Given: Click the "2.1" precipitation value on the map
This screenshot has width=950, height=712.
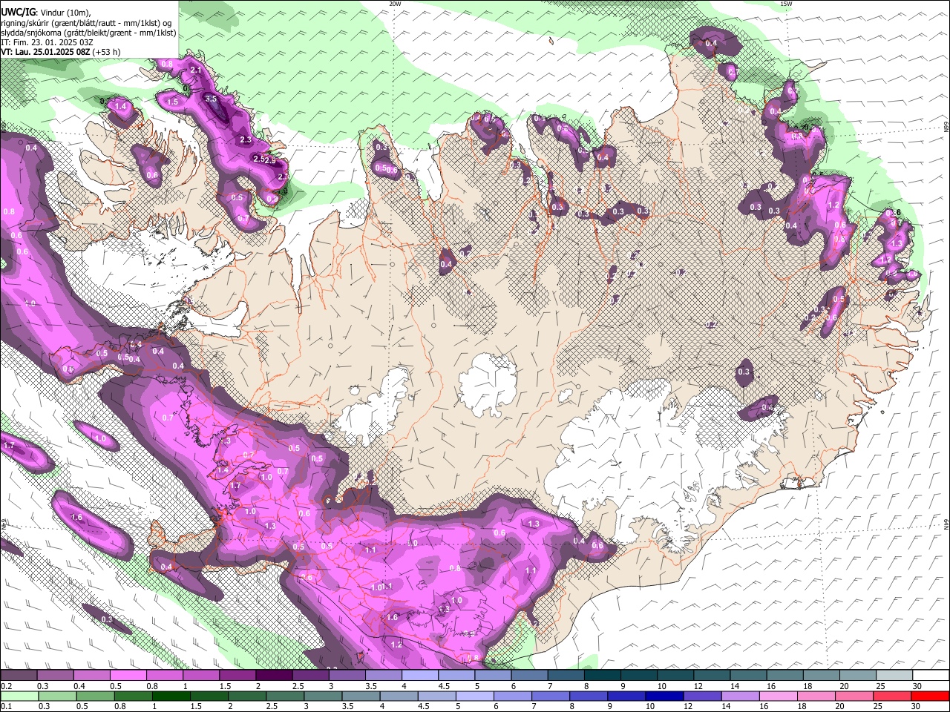Looking at the screenshot, I should [x=196, y=70].
